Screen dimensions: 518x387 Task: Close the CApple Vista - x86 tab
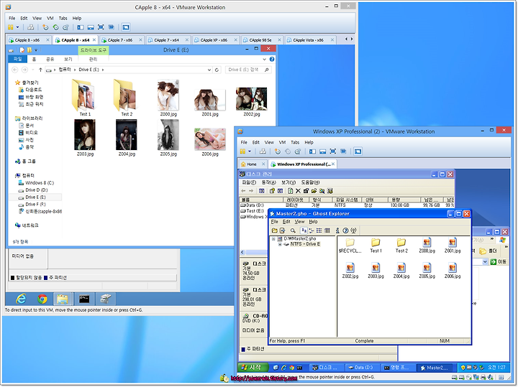332,40
